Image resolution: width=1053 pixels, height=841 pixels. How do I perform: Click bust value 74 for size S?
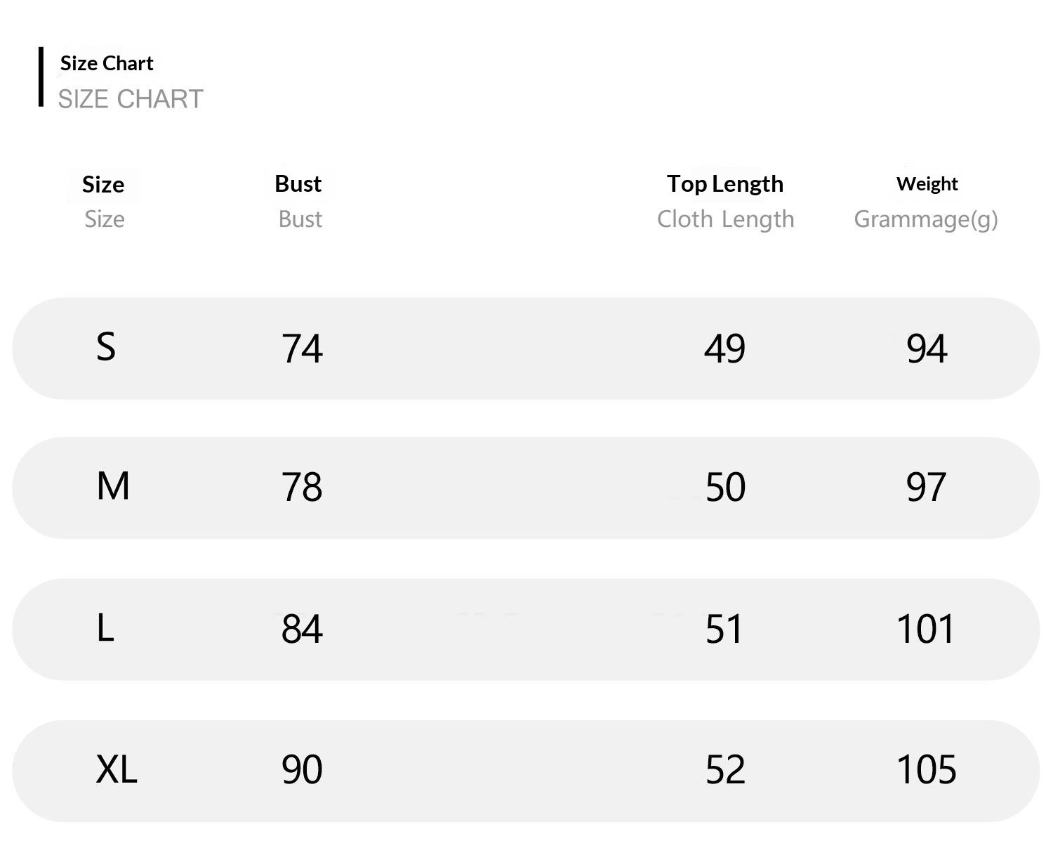pyautogui.click(x=302, y=348)
